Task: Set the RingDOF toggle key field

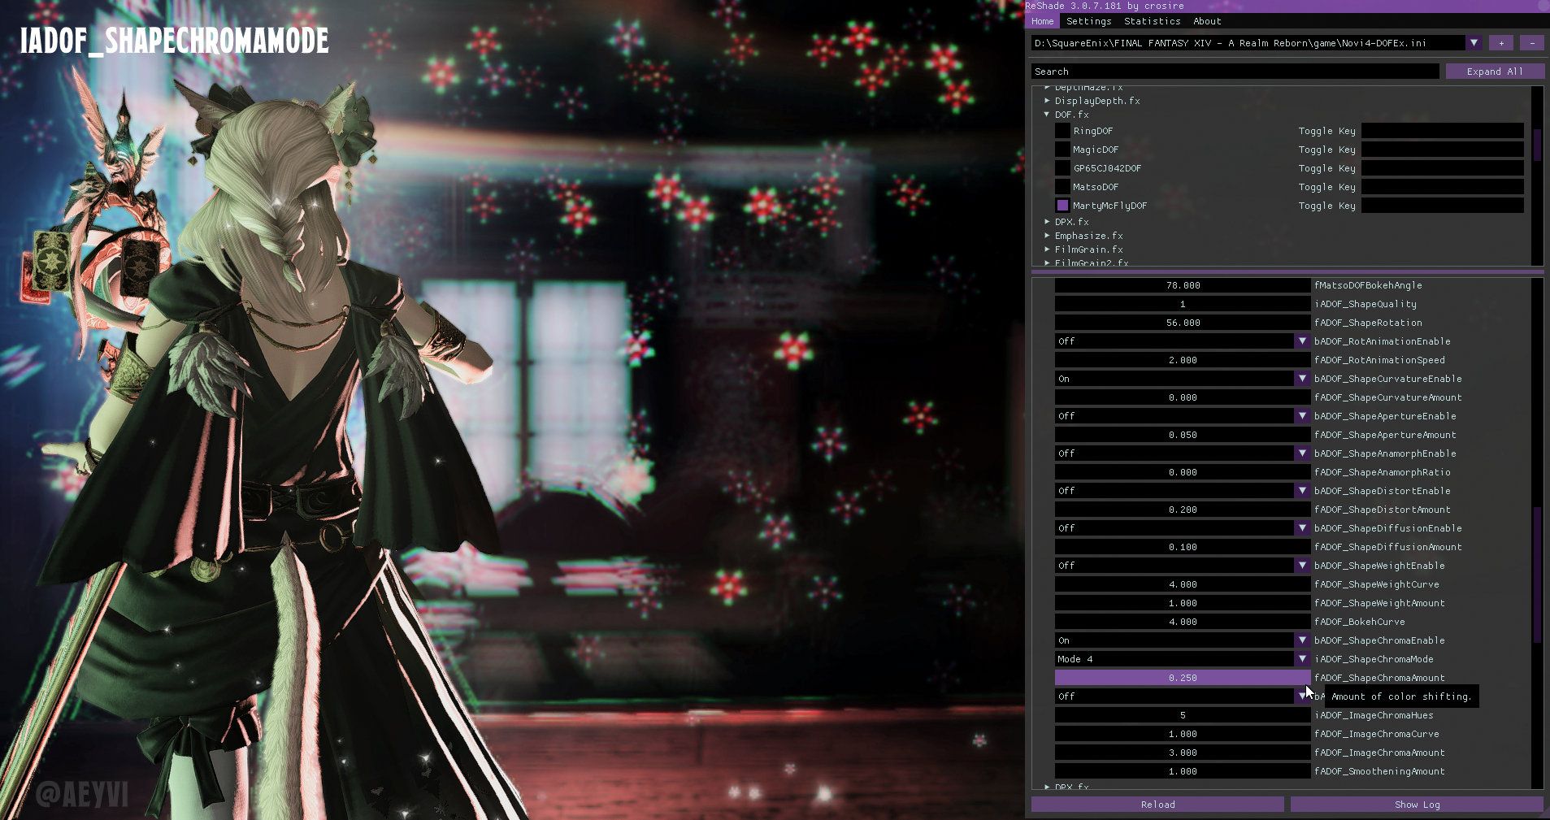Action: [1443, 131]
